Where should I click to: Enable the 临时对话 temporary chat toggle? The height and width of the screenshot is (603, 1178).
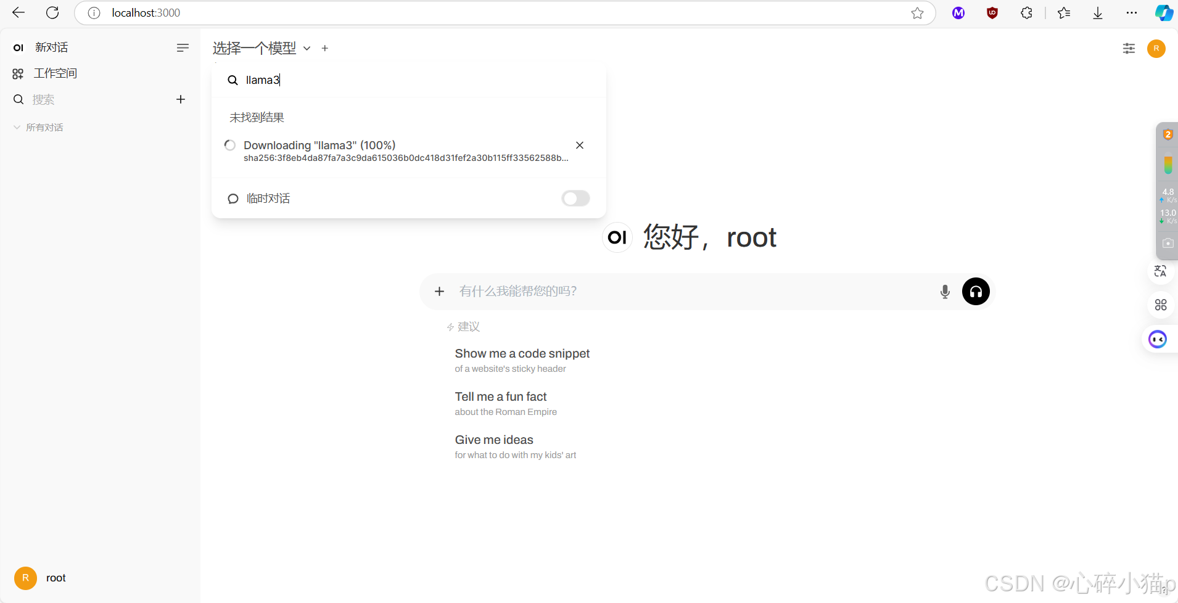(x=574, y=198)
